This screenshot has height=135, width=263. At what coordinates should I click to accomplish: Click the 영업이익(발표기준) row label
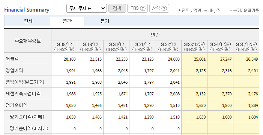point(25,82)
